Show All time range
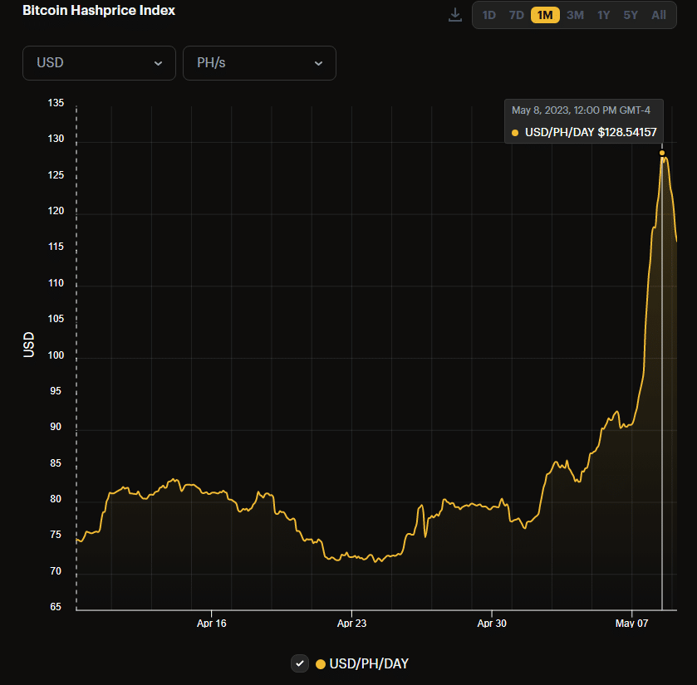Image resolution: width=697 pixels, height=685 pixels. point(658,15)
